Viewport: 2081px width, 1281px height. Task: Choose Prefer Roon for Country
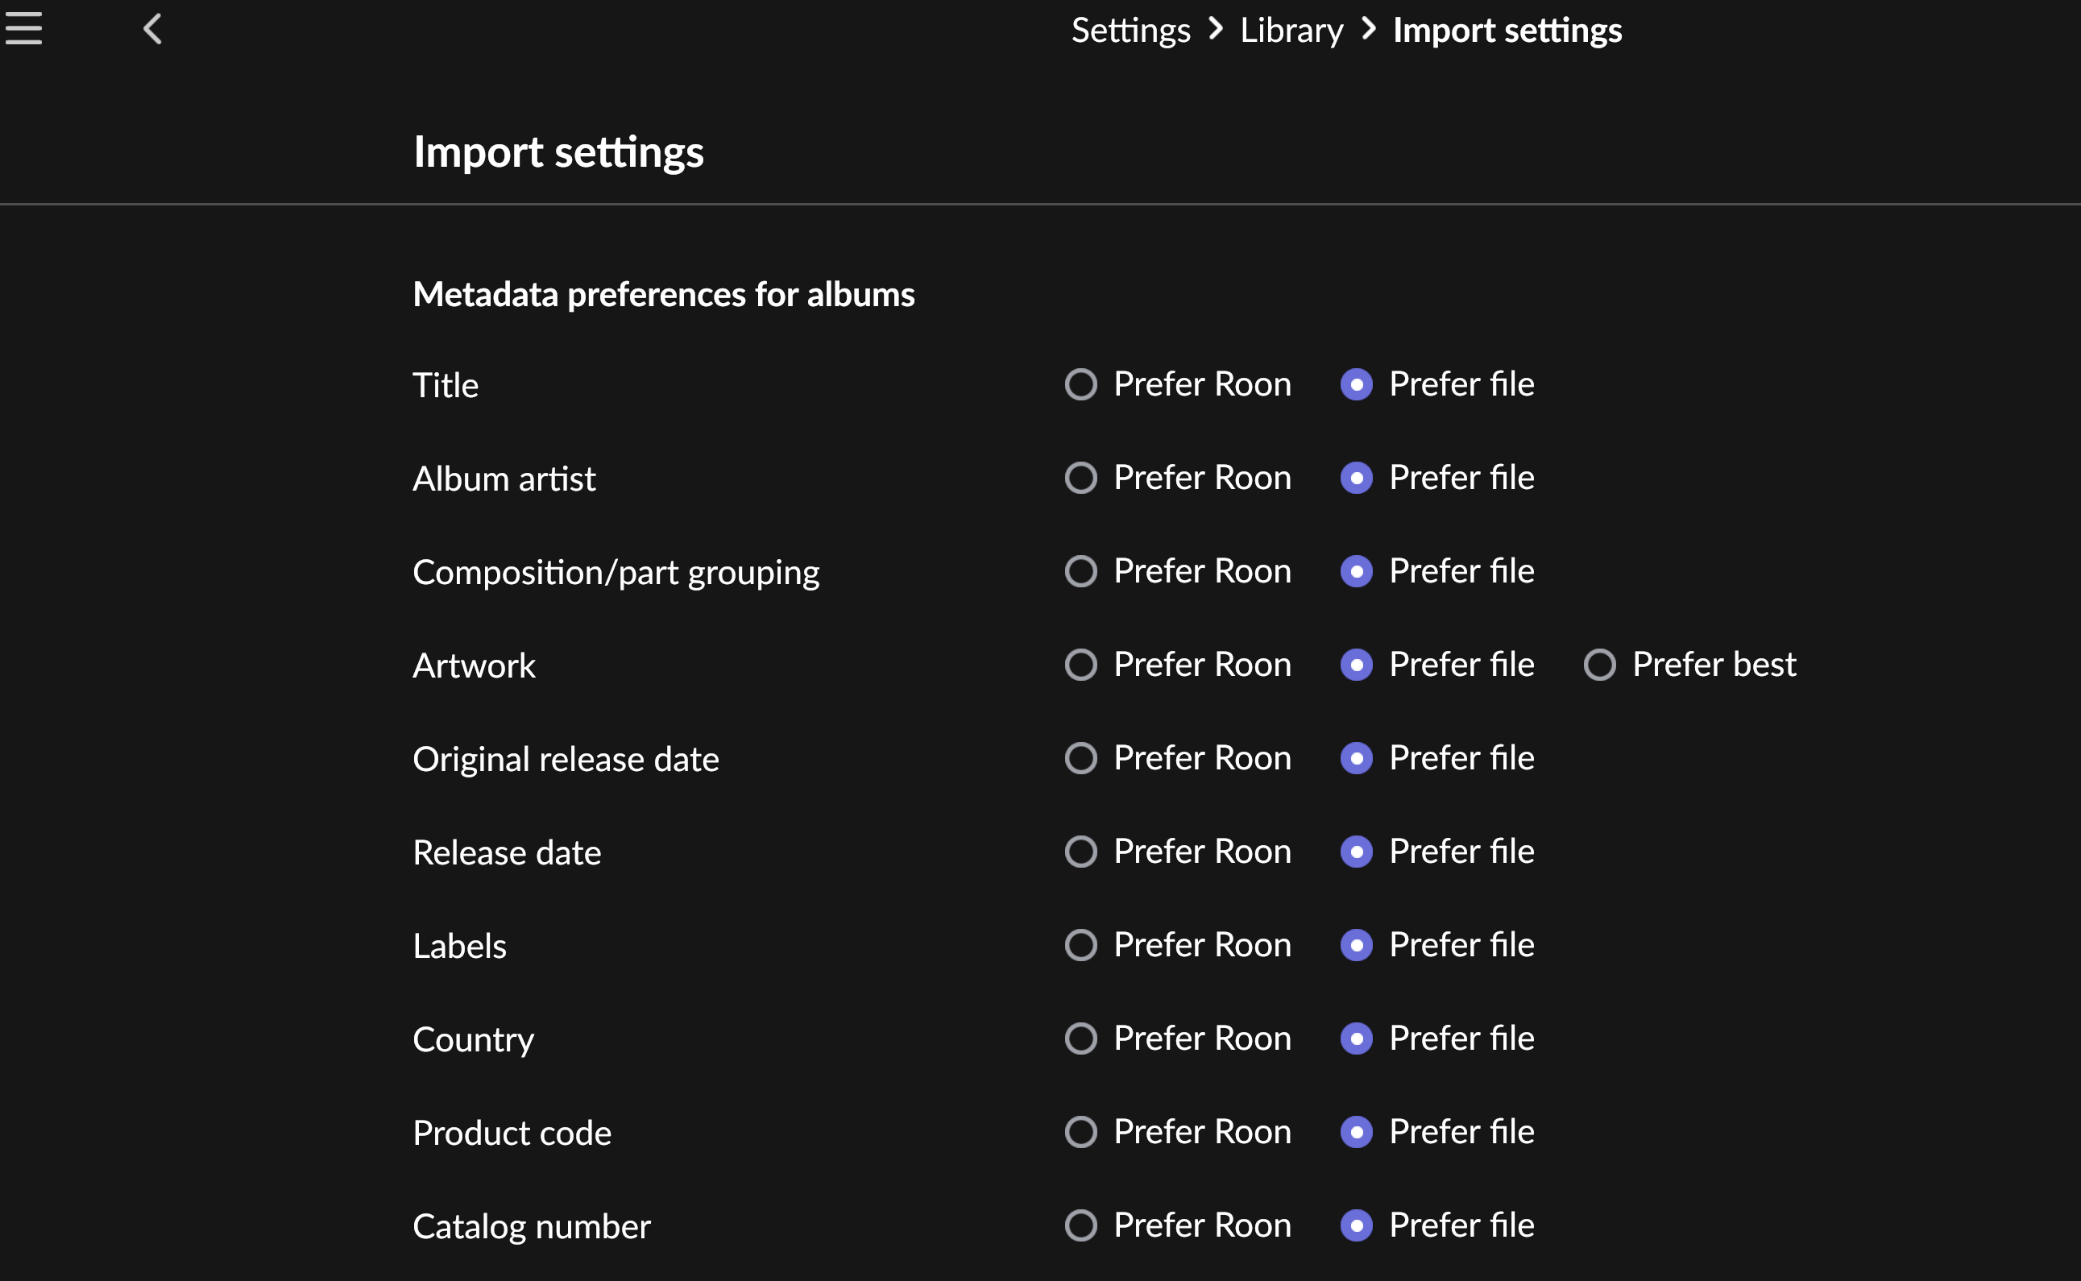(x=1080, y=1038)
